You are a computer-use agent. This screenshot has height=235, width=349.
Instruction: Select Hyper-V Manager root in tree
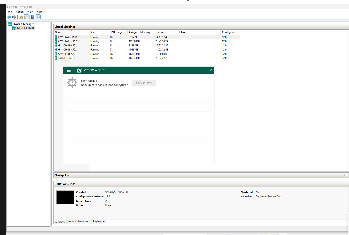[x=23, y=24]
